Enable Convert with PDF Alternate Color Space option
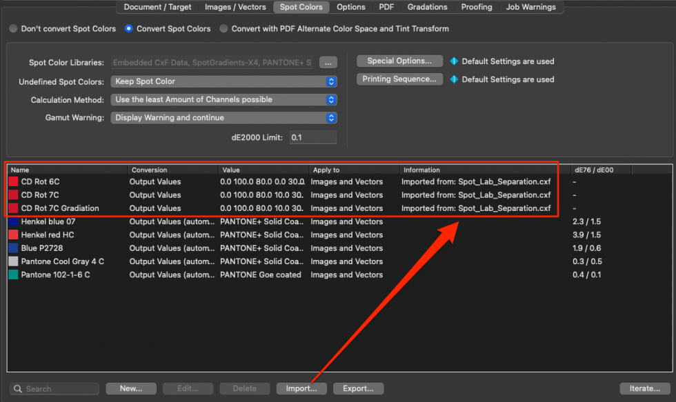 (x=222, y=28)
